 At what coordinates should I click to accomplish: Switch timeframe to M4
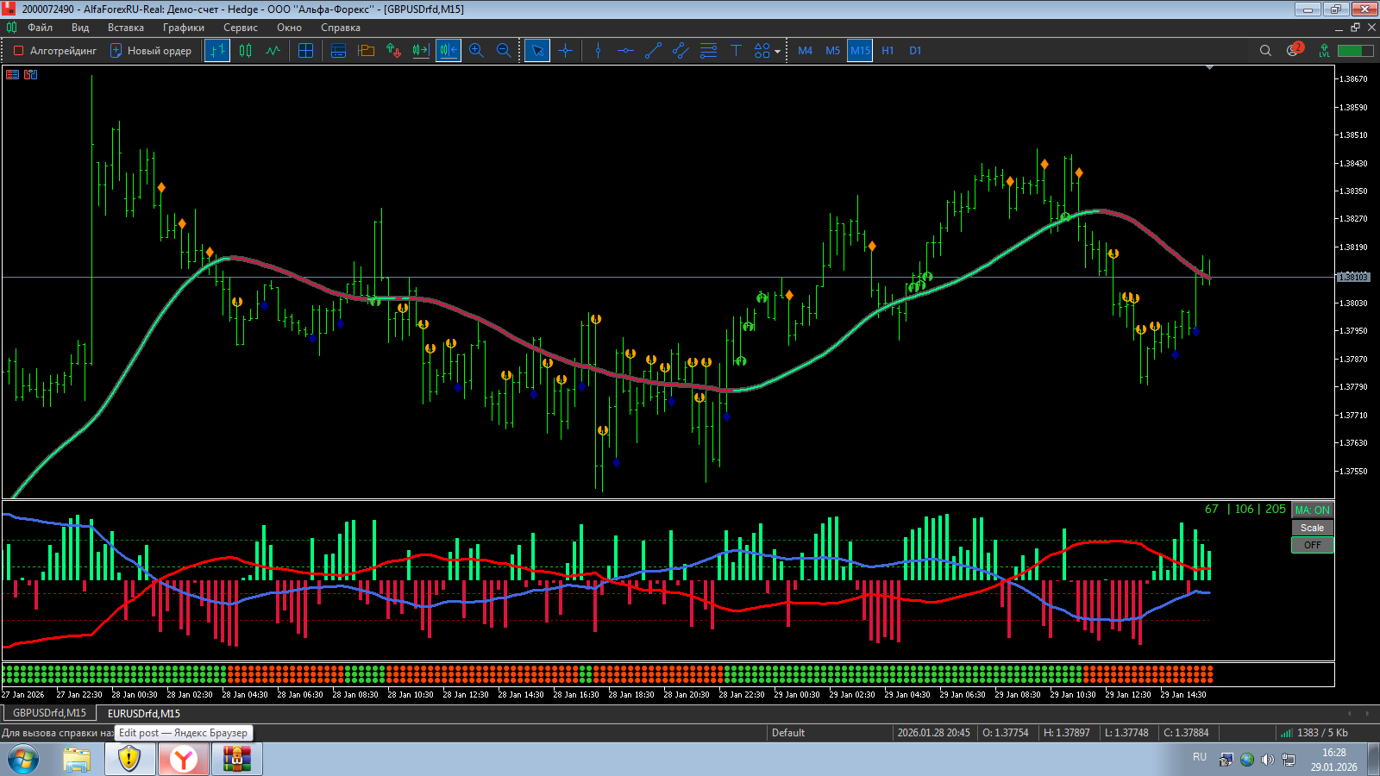click(x=805, y=51)
